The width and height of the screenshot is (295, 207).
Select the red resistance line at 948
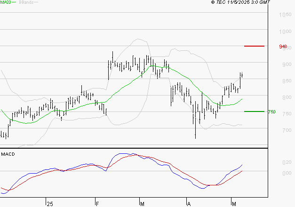click(x=254, y=46)
